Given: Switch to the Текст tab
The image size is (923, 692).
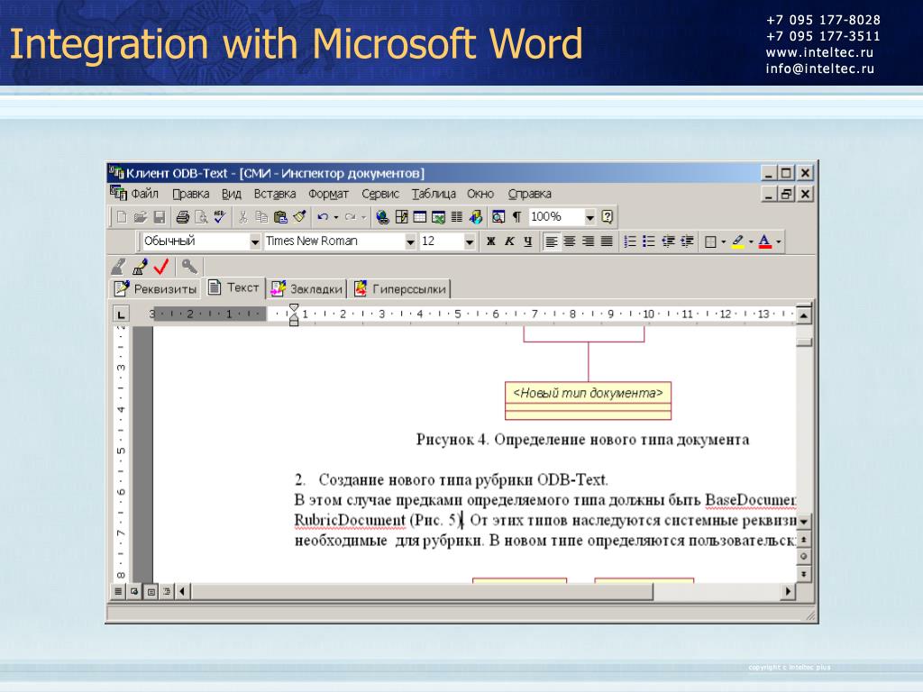Looking at the screenshot, I should [x=233, y=287].
